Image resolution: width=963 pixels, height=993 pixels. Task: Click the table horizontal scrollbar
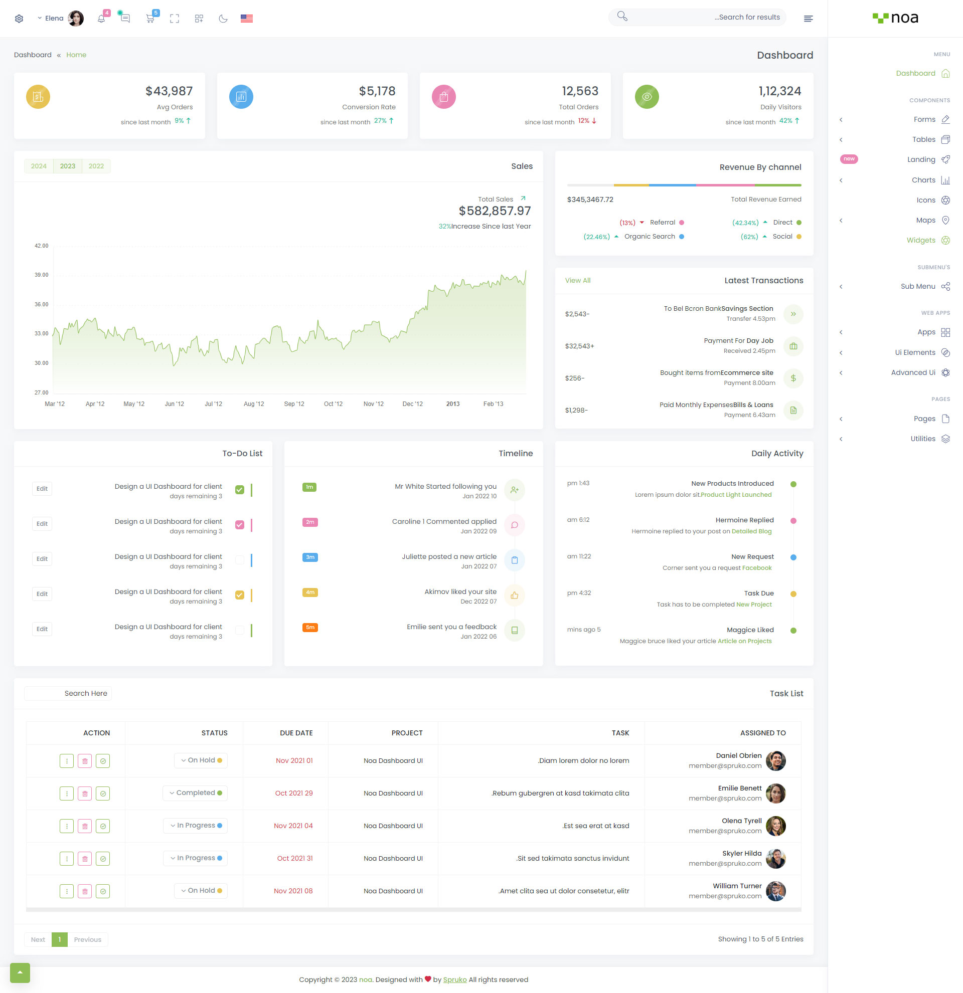pos(414,910)
